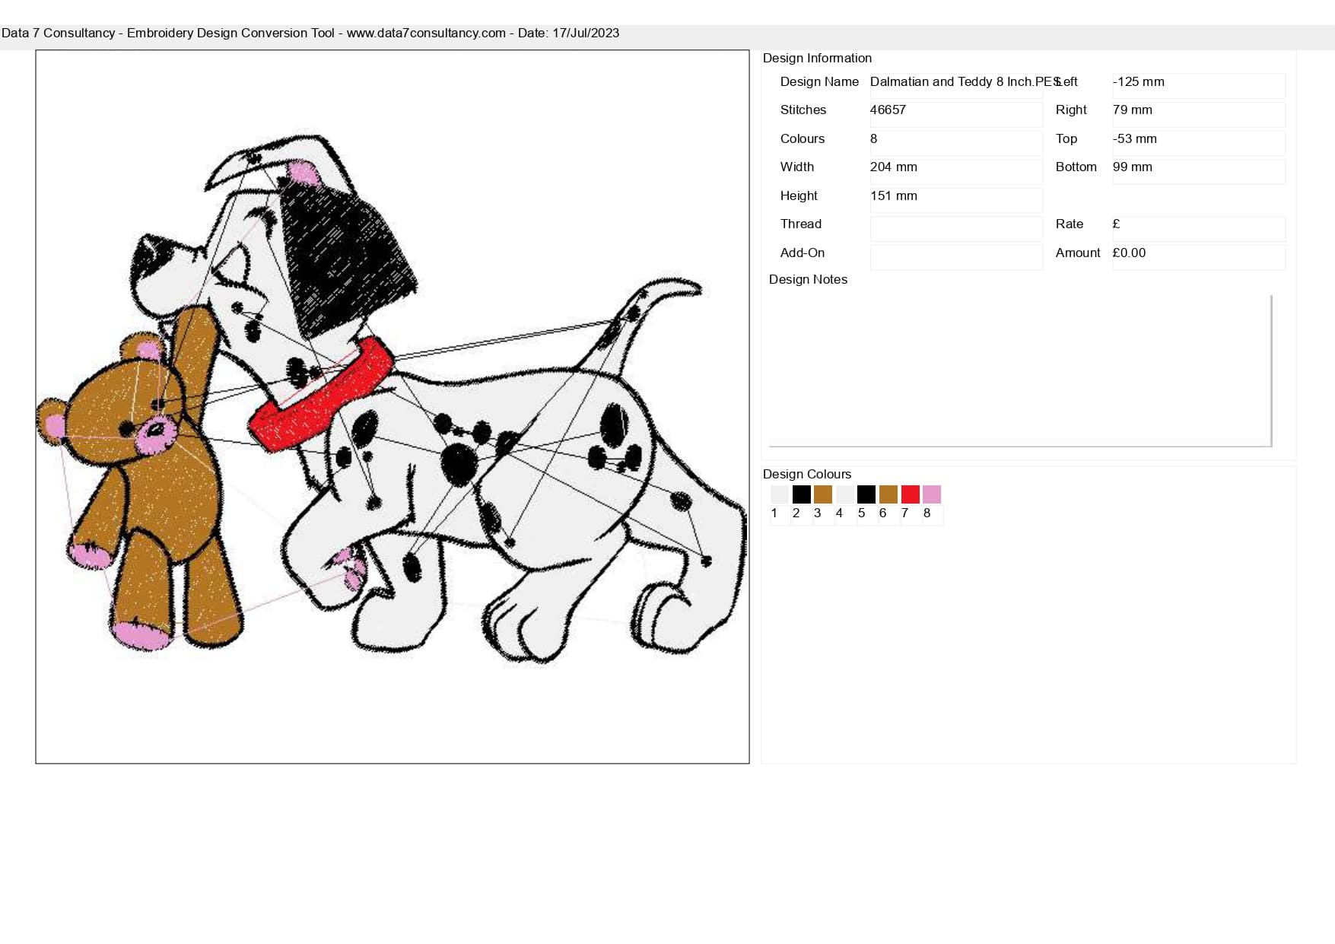Click colour number 8 under swatches
The height and width of the screenshot is (944, 1335).
click(x=927, y=513)
